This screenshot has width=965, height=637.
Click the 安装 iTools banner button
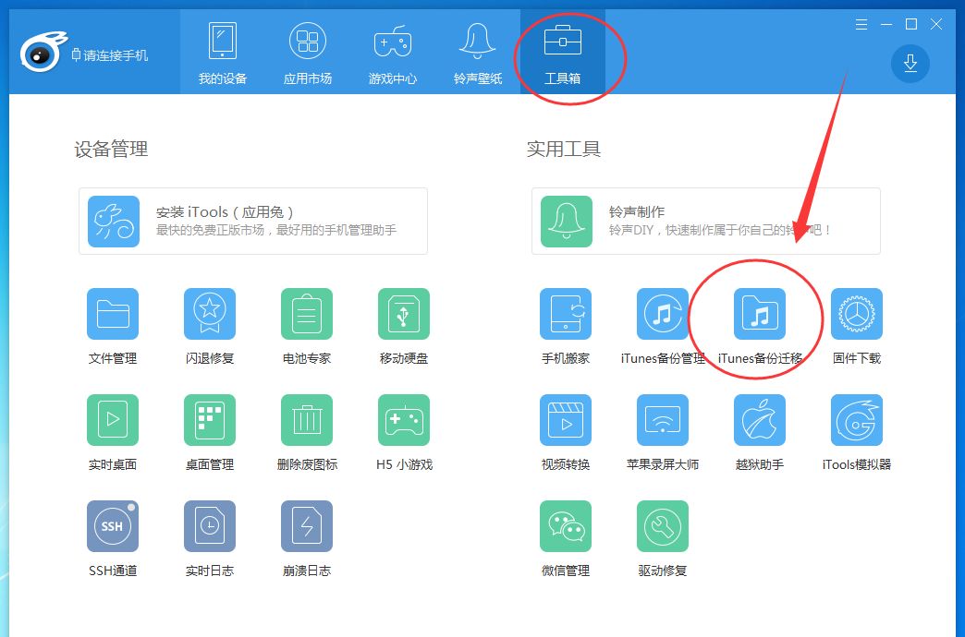tap(253, 221)
